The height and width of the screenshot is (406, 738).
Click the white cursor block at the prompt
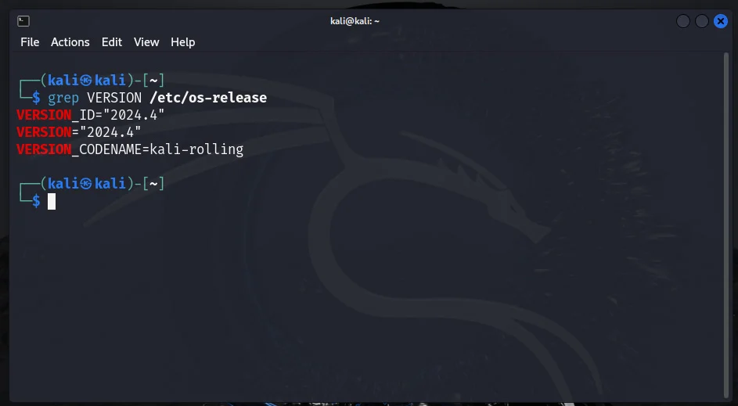coord(52,201)
